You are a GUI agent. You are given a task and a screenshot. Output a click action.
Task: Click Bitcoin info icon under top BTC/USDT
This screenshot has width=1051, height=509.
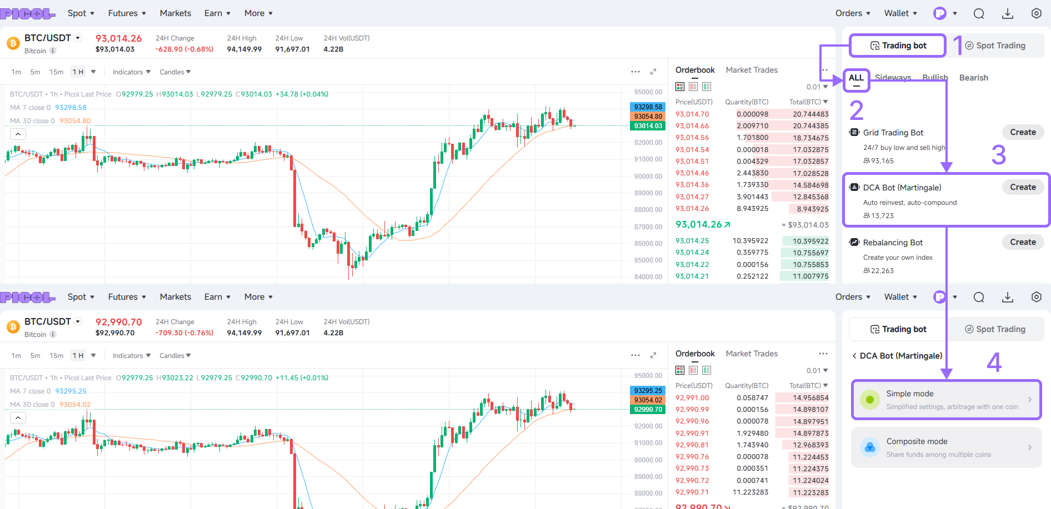[53, 51]
